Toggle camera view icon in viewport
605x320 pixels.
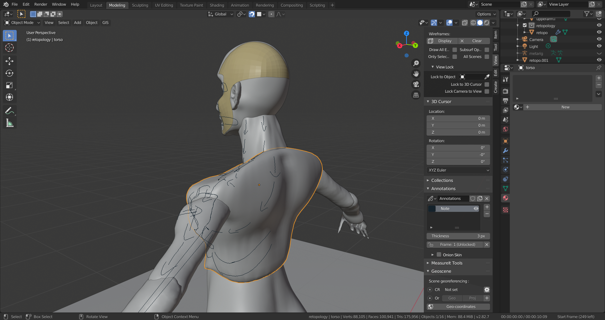416,84
